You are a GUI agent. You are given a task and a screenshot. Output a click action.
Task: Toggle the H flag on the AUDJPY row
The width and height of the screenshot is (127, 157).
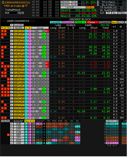pos(3,37)
